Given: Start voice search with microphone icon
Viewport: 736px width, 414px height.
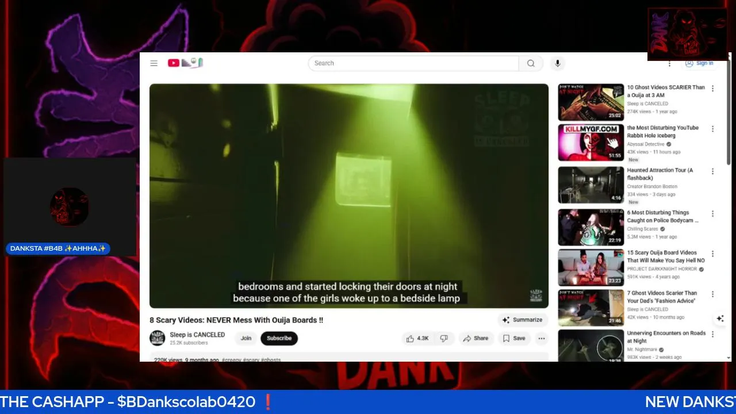Looking at the screenshot, I should [557, 63].
